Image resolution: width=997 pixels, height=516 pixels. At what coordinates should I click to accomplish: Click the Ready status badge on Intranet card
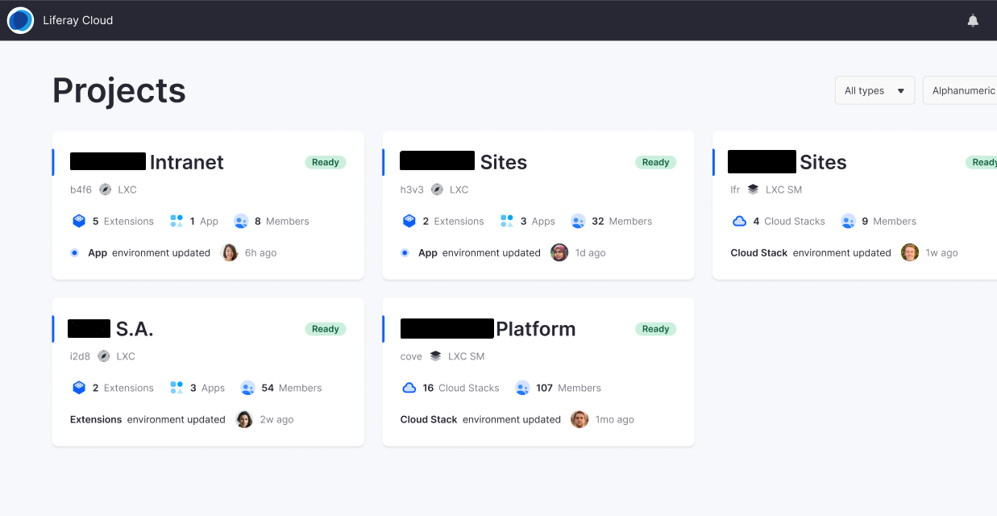pos(325,162)
